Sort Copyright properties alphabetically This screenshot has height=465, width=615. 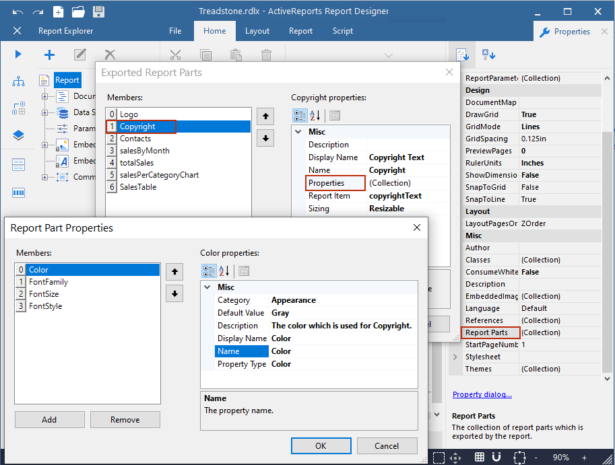pyautogui.click(x=315, y=116)
